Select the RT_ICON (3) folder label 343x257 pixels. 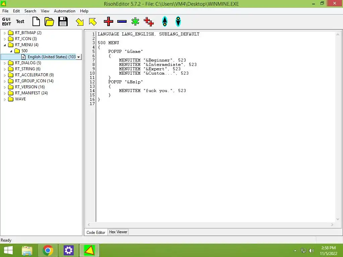(26, 39)
